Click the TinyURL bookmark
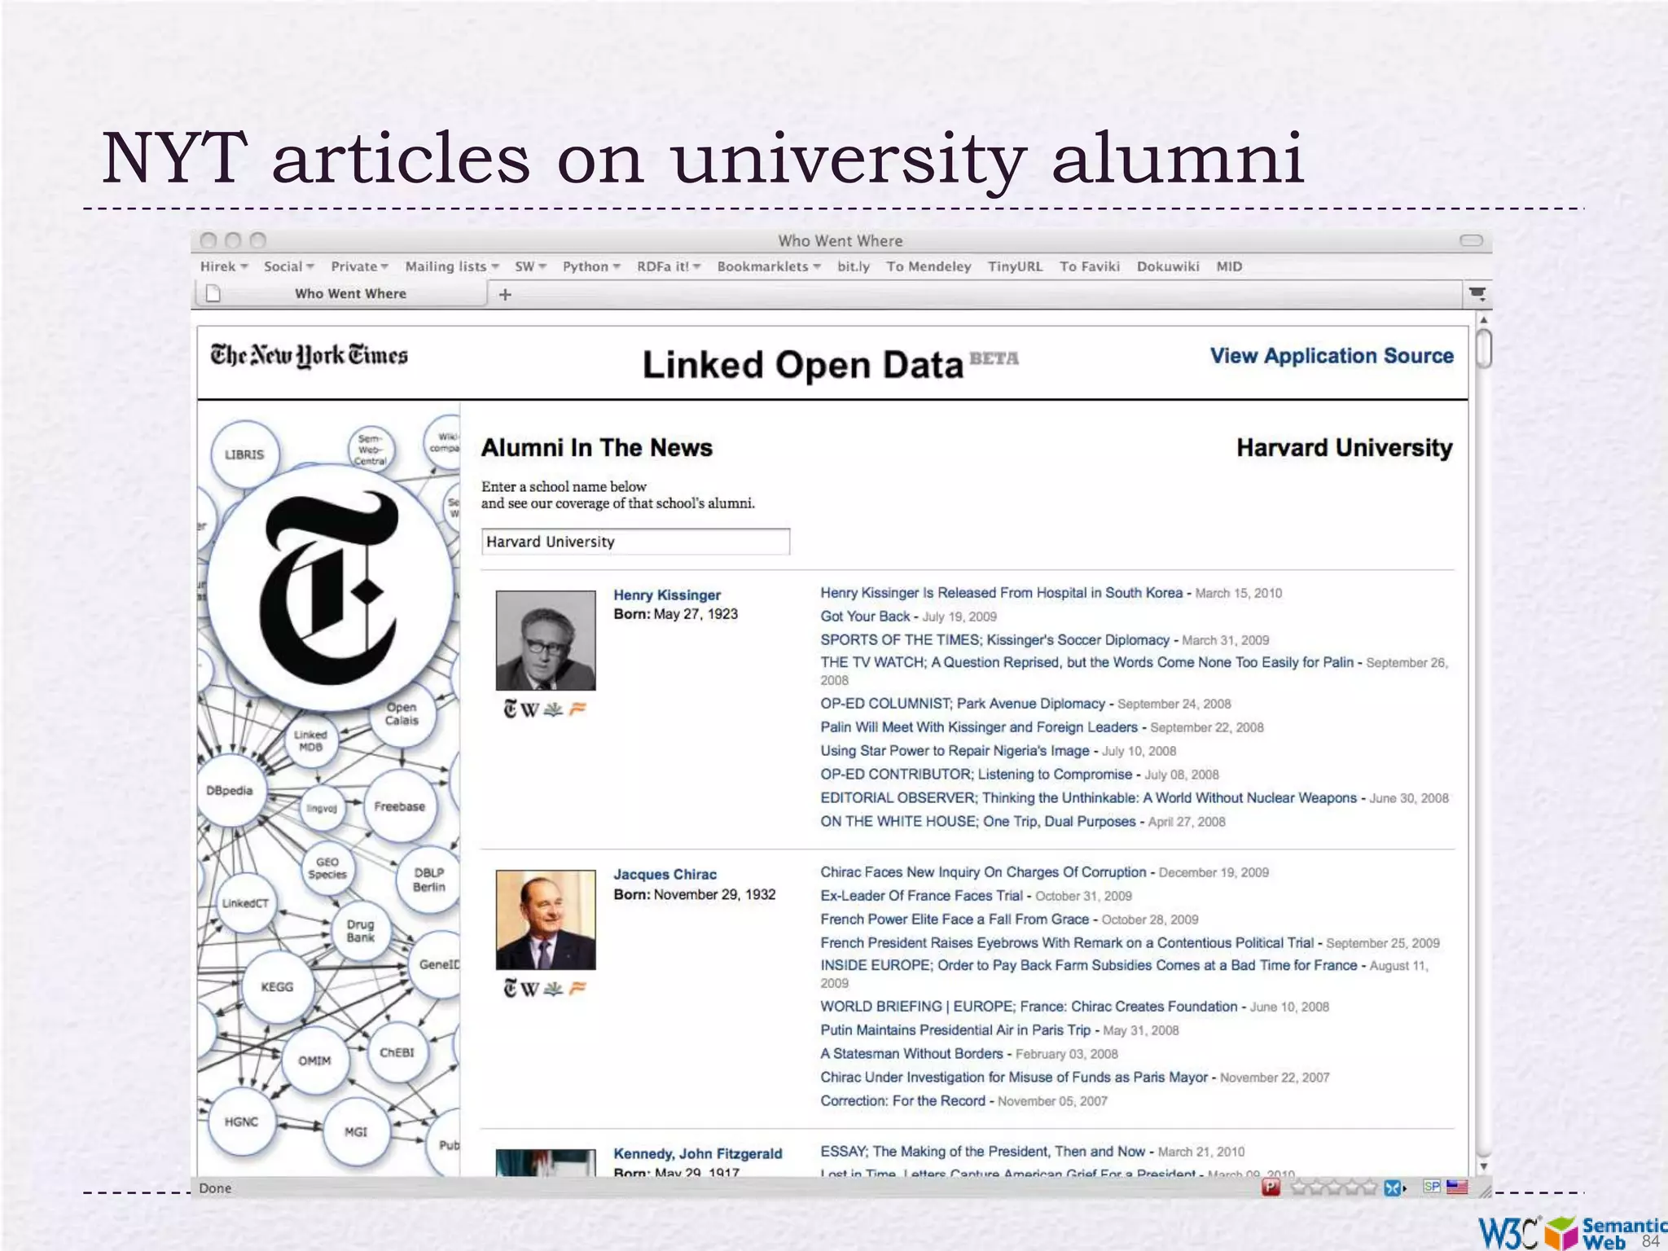 tap(1015, 266)
